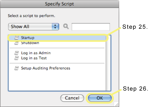Image resolution: width=150 pixels, height=107 pixels.
Task: Select the Shutdown script
Action: point(57,43)
